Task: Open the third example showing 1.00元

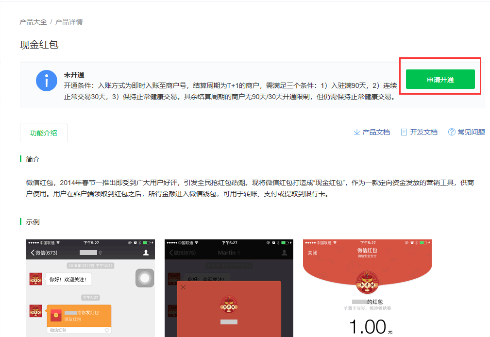Action: (367, 288)
